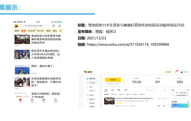The height and width of the screenshot is (121, 191).
Task: Click the dashboard content search input
Action: pos(154,90)
